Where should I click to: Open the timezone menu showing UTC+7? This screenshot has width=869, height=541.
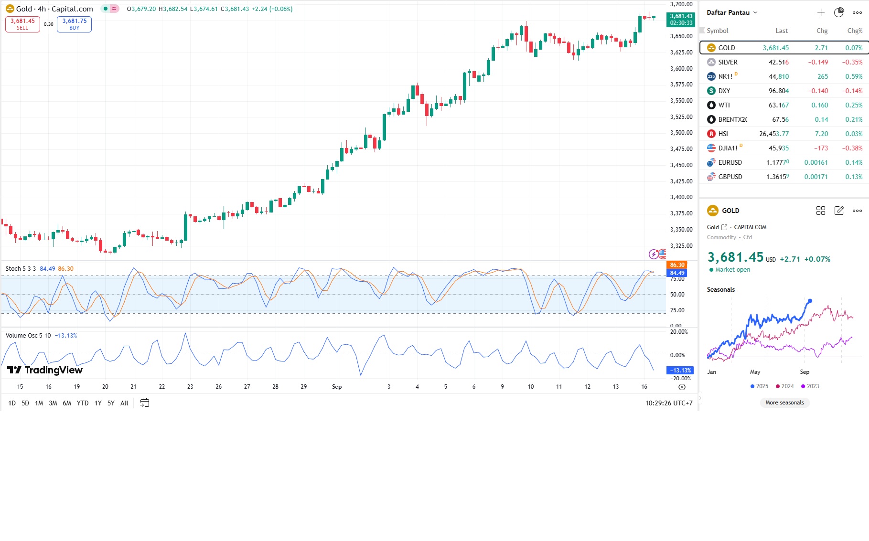668,403
